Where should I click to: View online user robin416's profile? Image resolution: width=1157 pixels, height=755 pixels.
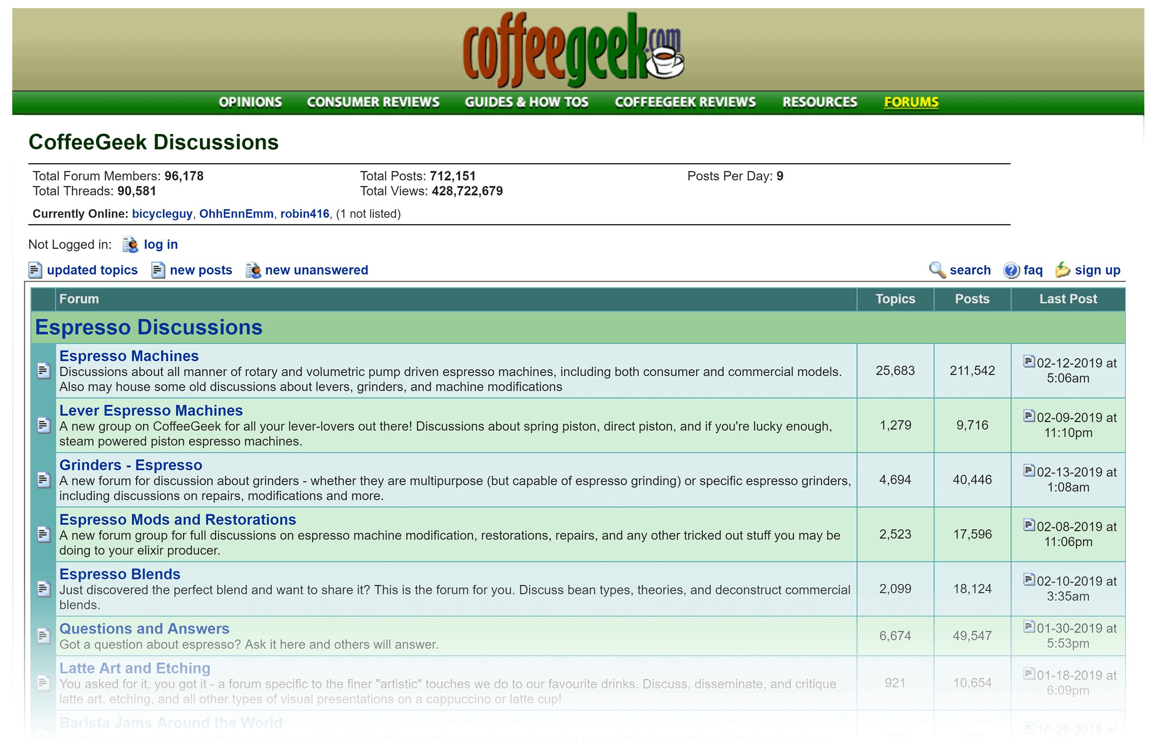pyautogui.click(x=305, y=214)
